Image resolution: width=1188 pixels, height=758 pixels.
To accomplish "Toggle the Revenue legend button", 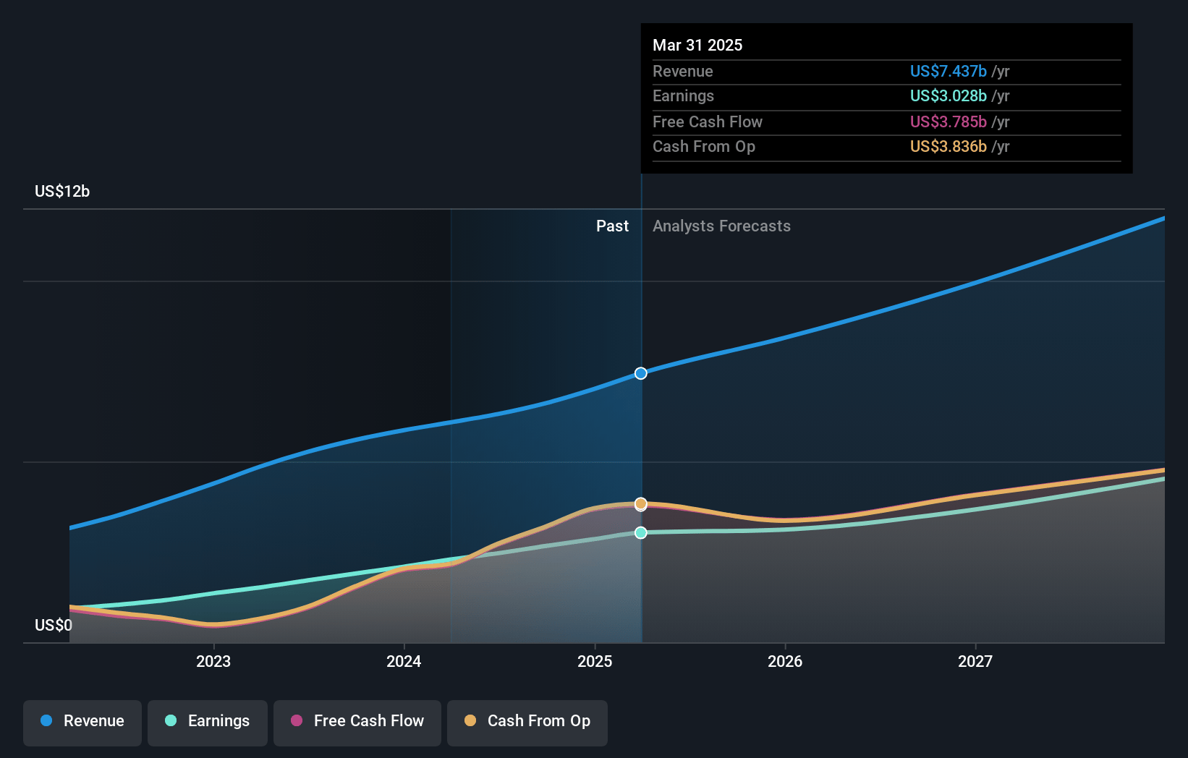I will point(82,723).
